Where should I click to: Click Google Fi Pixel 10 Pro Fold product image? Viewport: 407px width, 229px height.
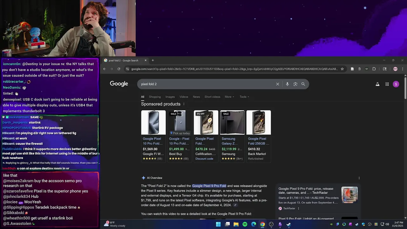(x=153, y=122)
